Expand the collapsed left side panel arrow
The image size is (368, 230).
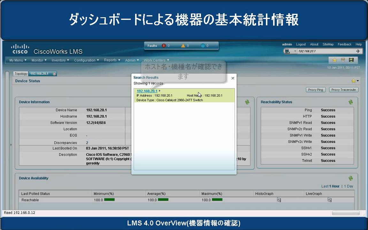11,145
